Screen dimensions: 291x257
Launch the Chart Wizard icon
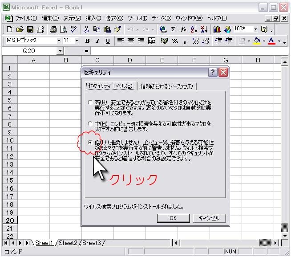point(217,29)
